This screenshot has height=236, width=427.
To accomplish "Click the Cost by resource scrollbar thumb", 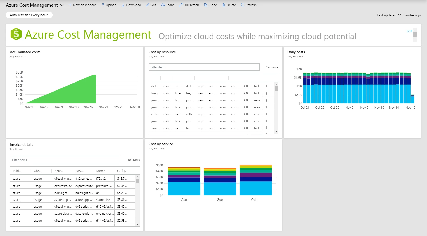I will pyautogui.click(x=276, y=88).
